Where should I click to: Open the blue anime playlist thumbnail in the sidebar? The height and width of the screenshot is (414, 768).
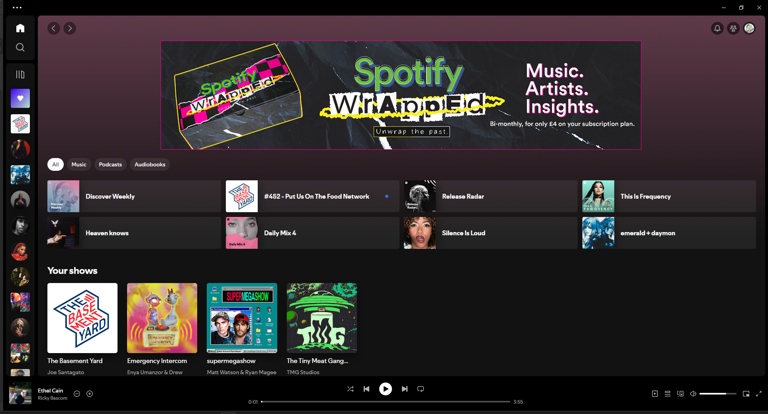pos(20,175)
